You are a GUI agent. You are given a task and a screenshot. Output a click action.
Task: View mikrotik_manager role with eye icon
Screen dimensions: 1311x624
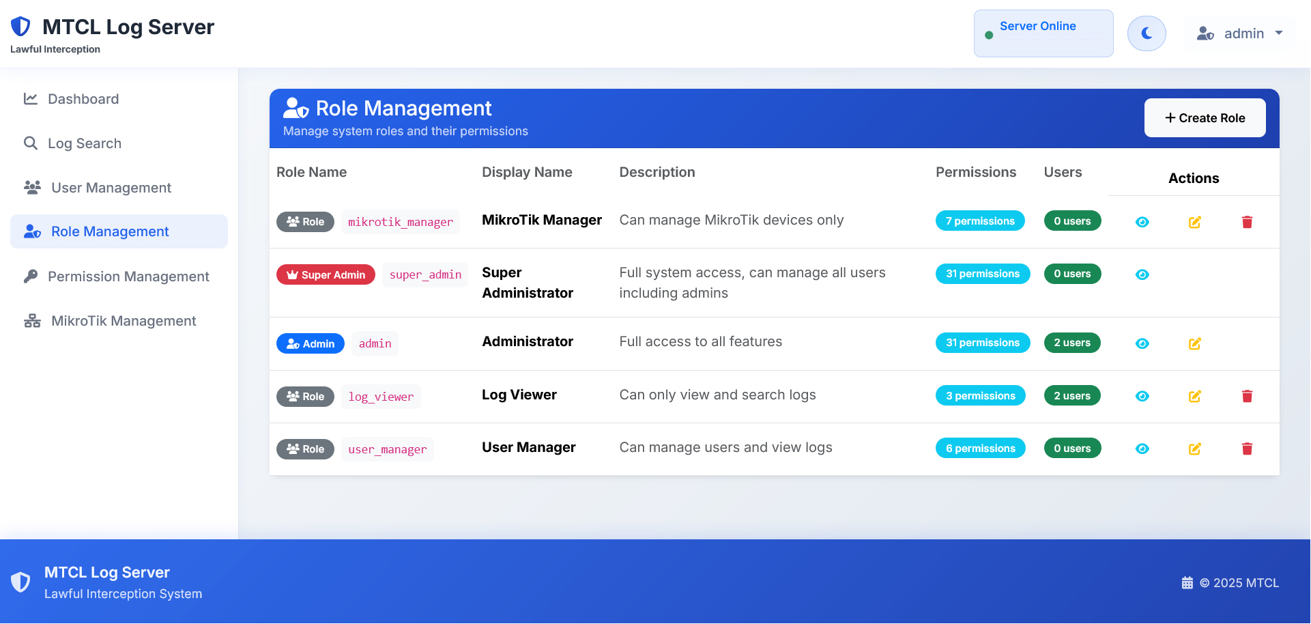(1142, 222)
